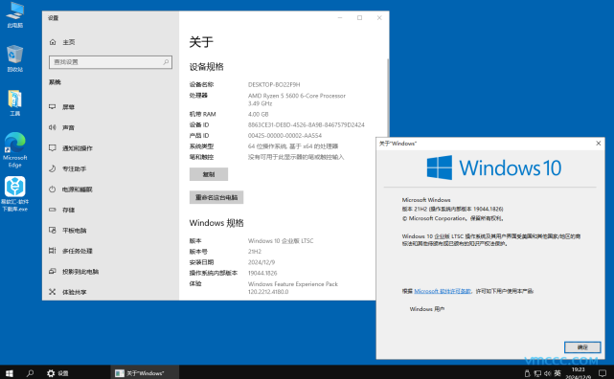This screenshot has height=379, width=614.
Task: Select the Windows 用户 licensee text
Action: click(x=427, y=309)
